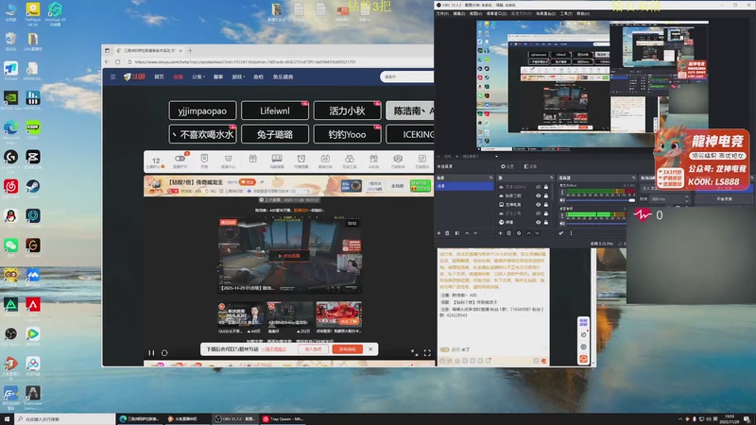
Task: Dismiss the download prompt with the X
Action: [x=370, y=348]
